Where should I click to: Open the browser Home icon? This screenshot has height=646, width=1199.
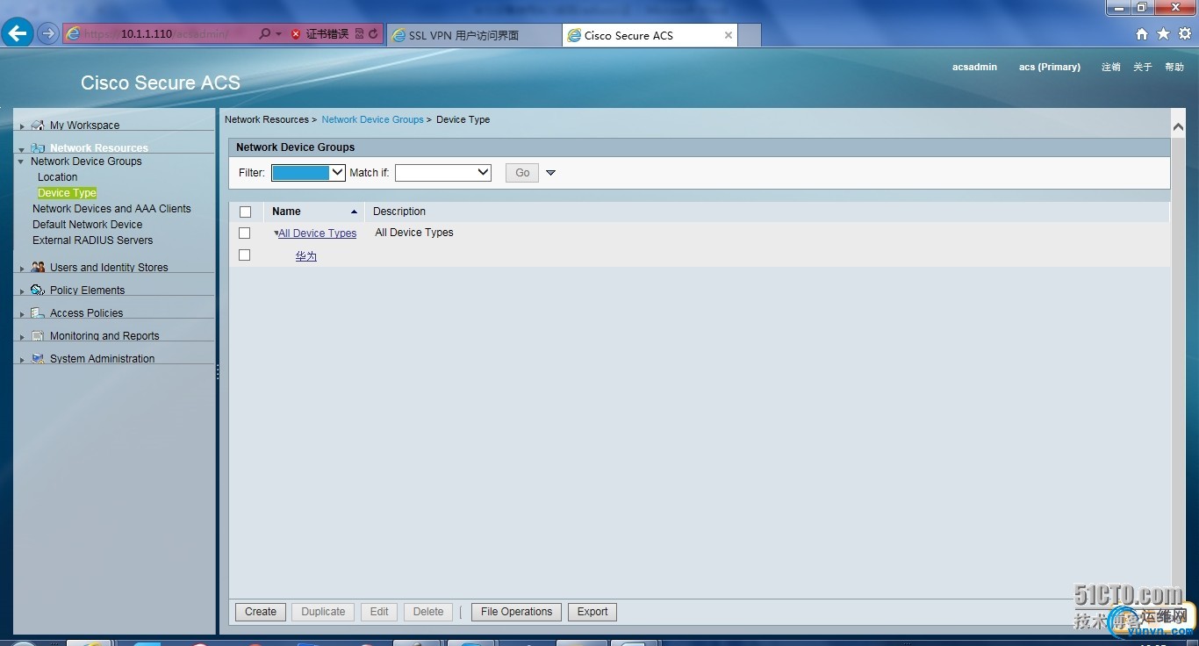tap(1142, 34)
